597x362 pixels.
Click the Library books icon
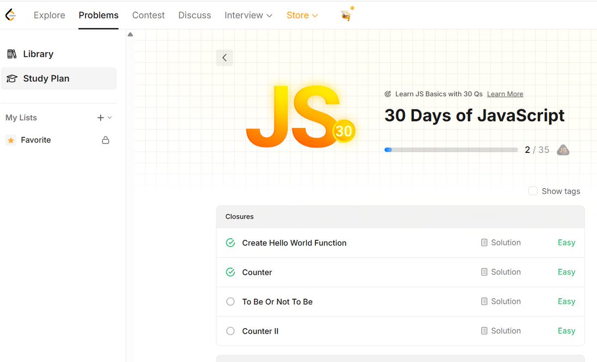11,54
